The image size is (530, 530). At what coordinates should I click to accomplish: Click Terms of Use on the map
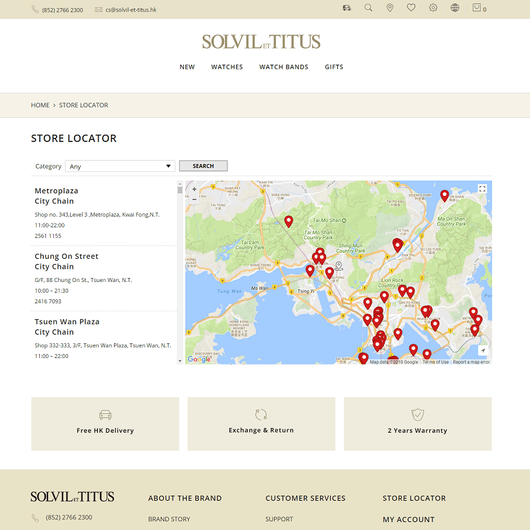(x=435, y=362)
